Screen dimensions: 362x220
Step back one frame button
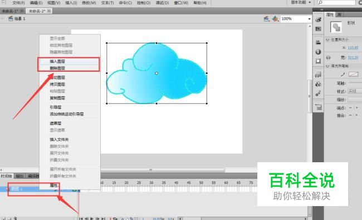point(86,218)
